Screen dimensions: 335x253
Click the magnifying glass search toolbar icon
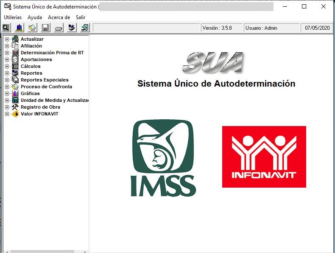pyautogui.click(x=6, y=28)
